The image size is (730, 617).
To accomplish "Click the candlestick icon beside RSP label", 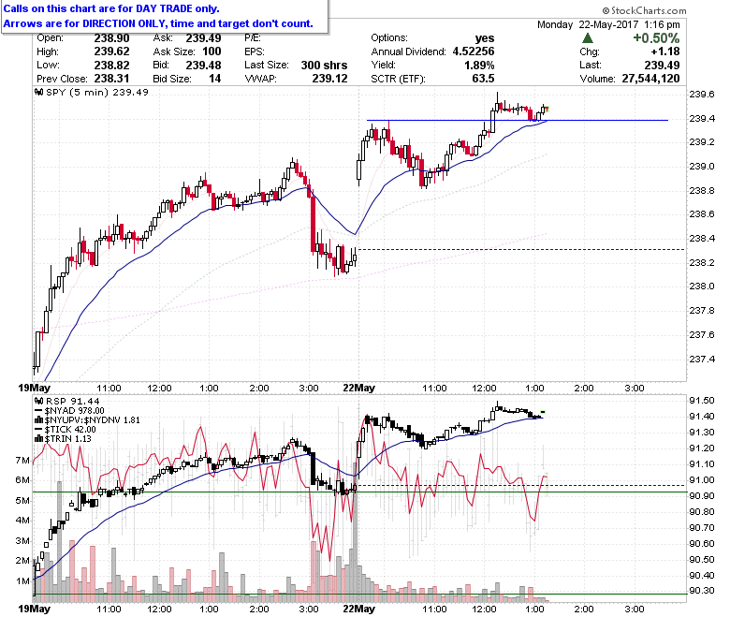I will 39,401.
